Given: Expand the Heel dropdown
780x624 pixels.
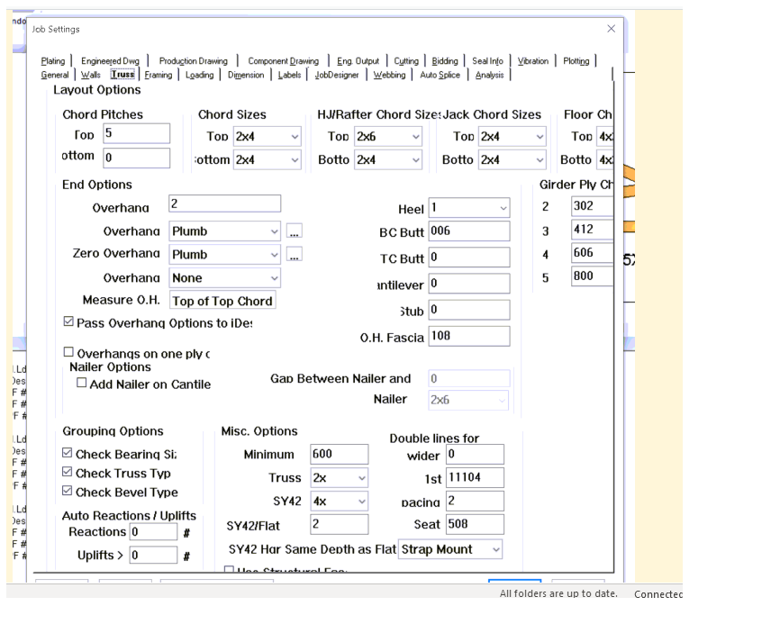Looking at the screenshot, I should (x=468, y=208).
